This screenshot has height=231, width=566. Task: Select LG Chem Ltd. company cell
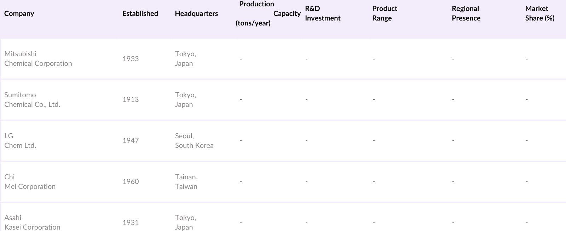(20, 141)
